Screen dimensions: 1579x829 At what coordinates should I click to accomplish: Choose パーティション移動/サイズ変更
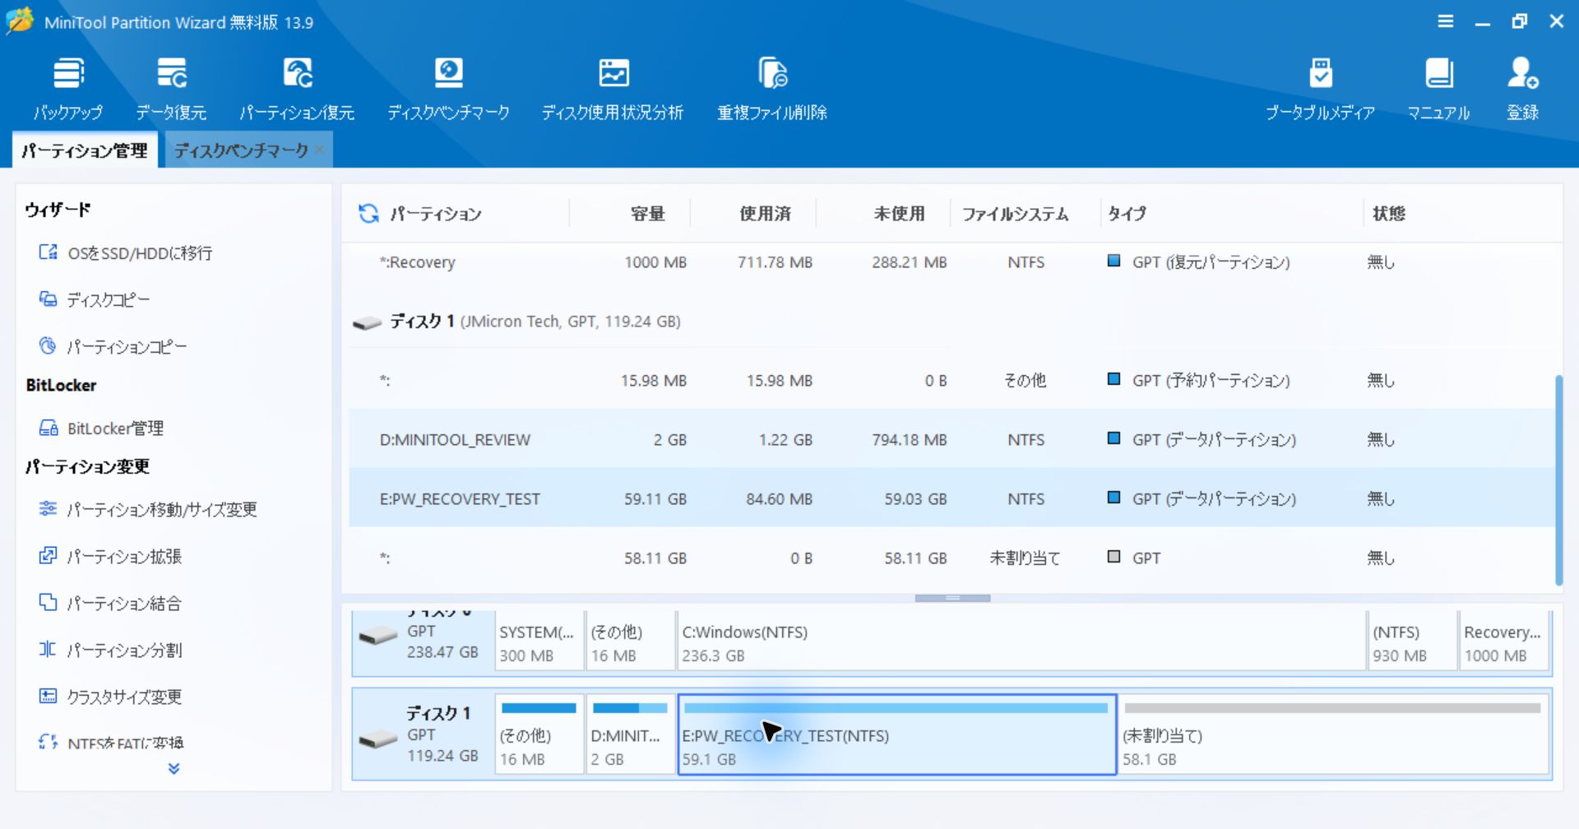point(148,509)
